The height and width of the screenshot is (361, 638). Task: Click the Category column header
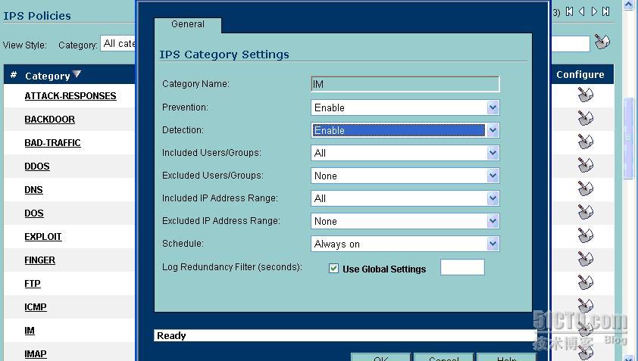point(48,76)
